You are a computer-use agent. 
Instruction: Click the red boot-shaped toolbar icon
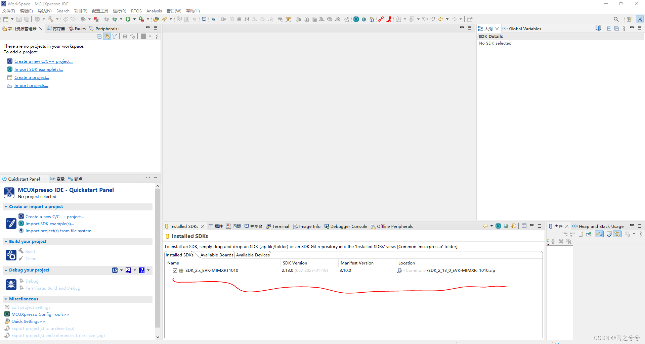tap(389, 19)
